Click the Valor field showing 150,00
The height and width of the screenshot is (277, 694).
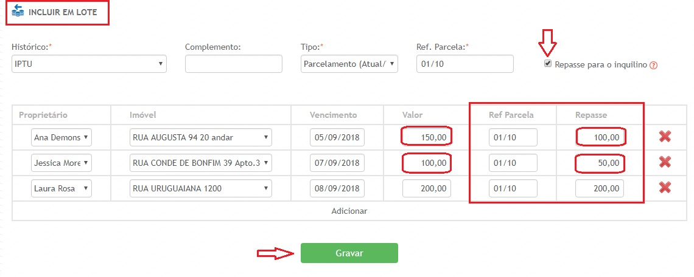426,137
